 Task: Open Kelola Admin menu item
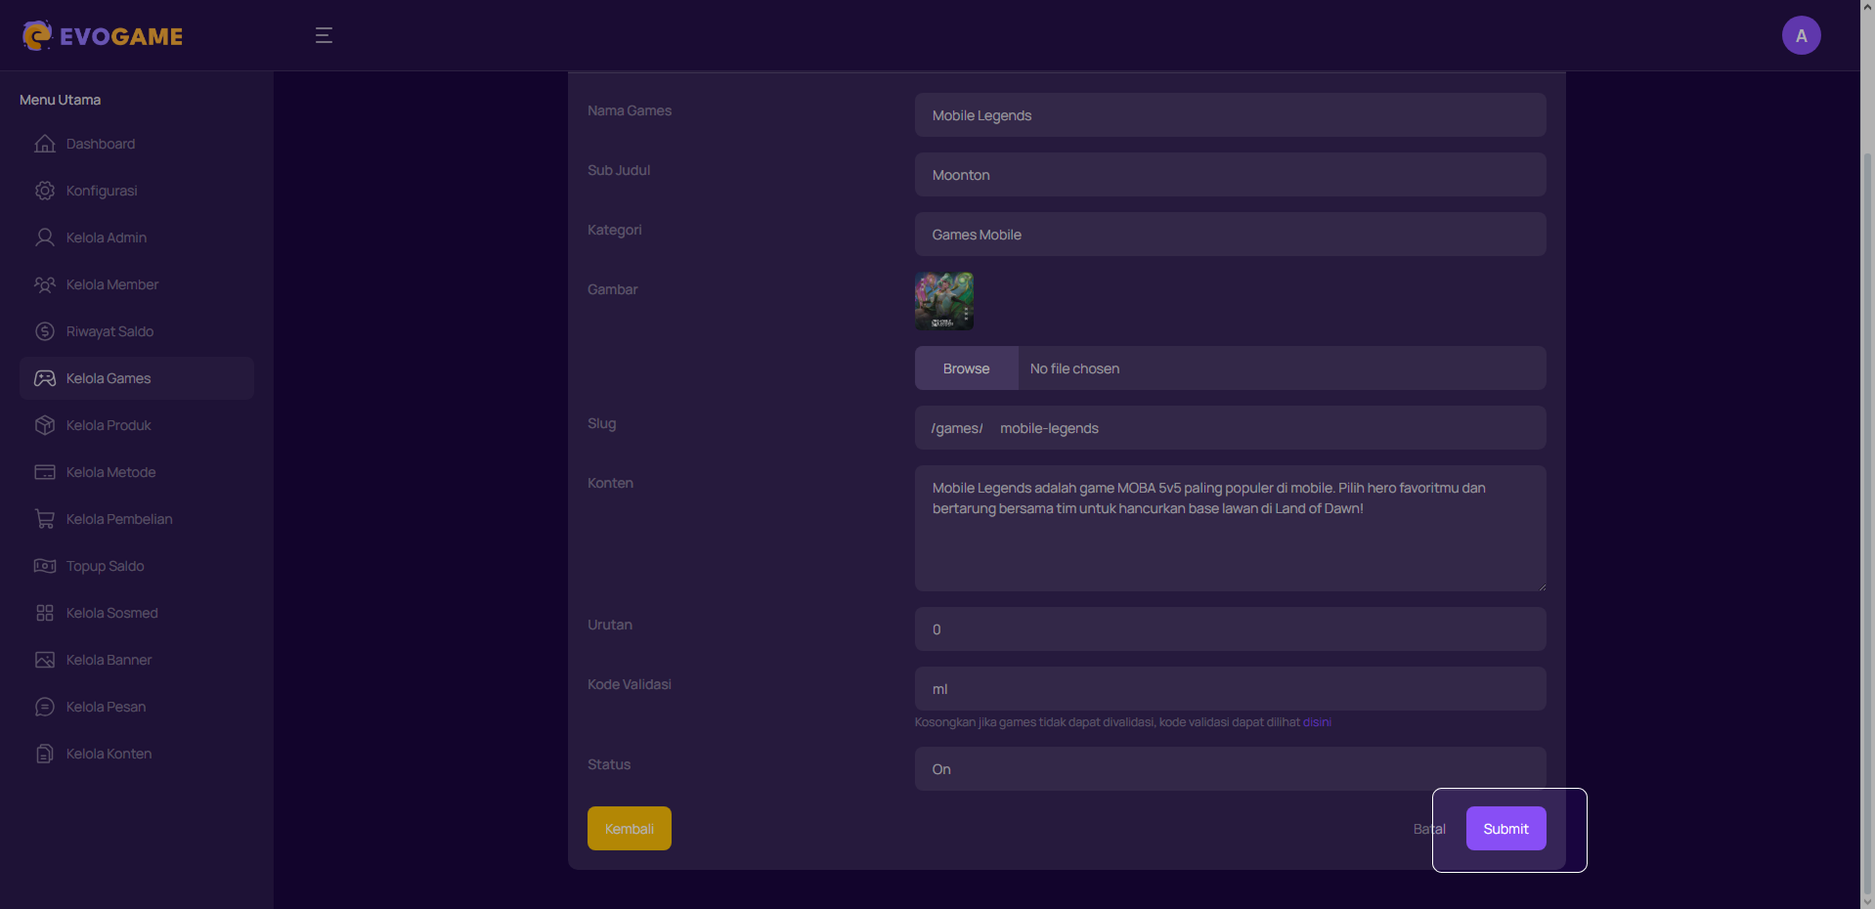point(137,238)
